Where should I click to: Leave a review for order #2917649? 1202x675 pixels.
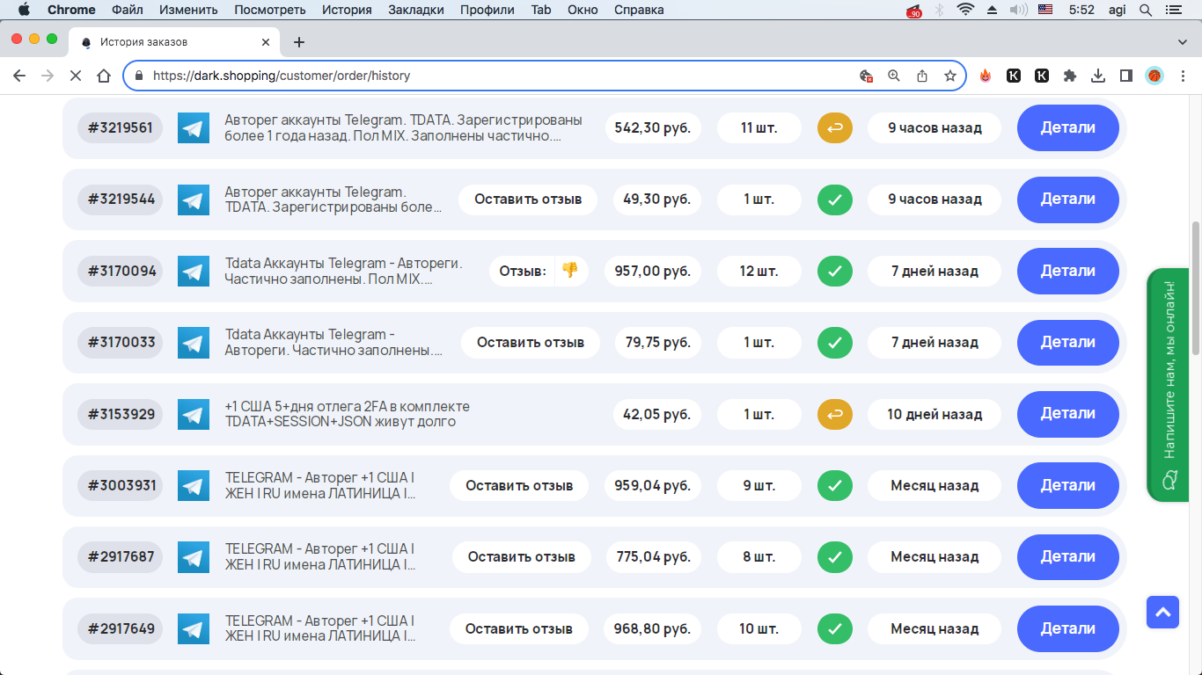(x=519, y=629)
